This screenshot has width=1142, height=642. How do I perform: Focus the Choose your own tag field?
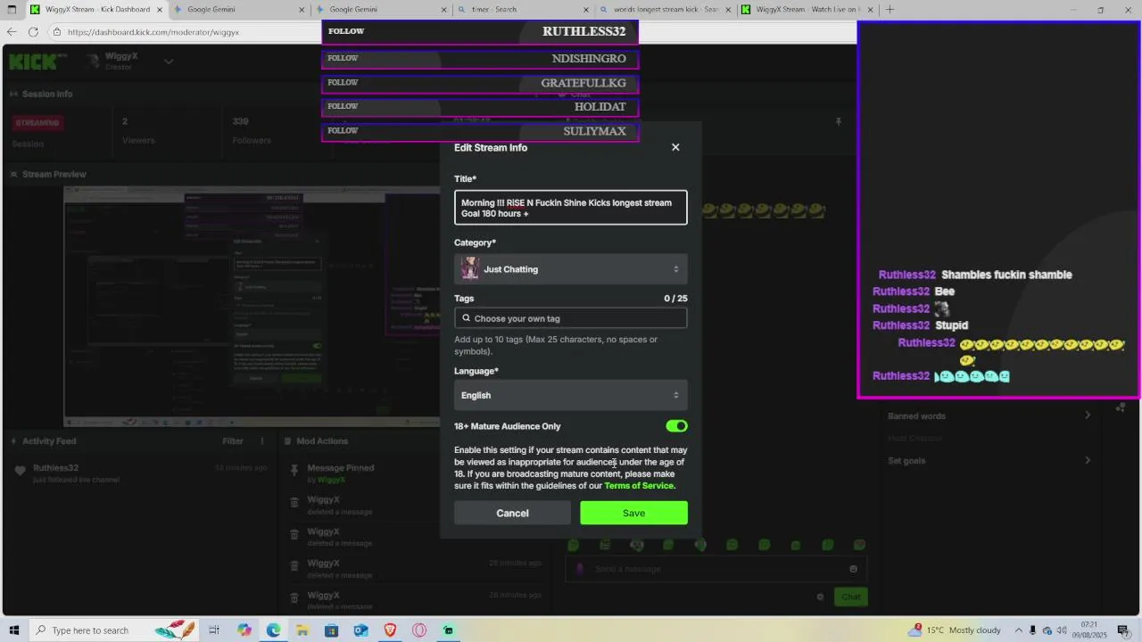(571, 318)
